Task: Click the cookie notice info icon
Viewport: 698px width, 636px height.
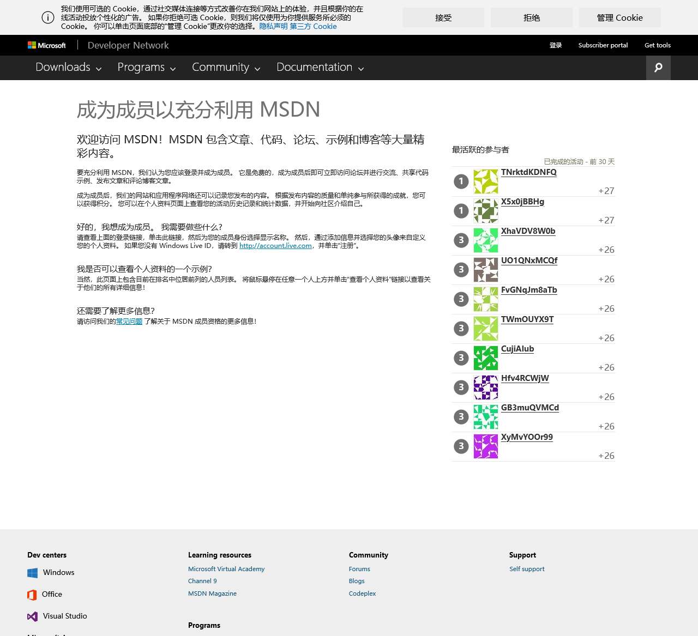Action: point(48,17)
